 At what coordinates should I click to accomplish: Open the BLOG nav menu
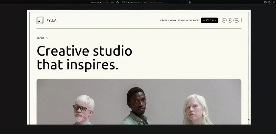pos(189,20)
